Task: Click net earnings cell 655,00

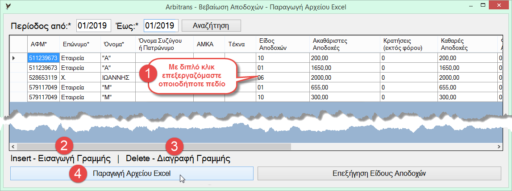Action: coord(467,87)
